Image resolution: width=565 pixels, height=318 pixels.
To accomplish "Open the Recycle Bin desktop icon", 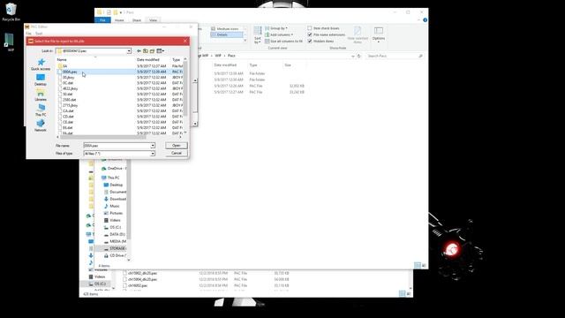I will 11,11.
